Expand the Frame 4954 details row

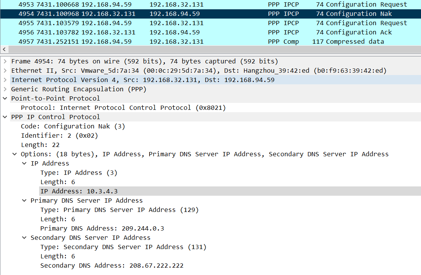[5, 61]
